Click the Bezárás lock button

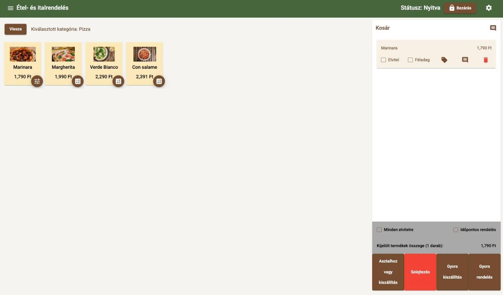(x=460, y=8)
